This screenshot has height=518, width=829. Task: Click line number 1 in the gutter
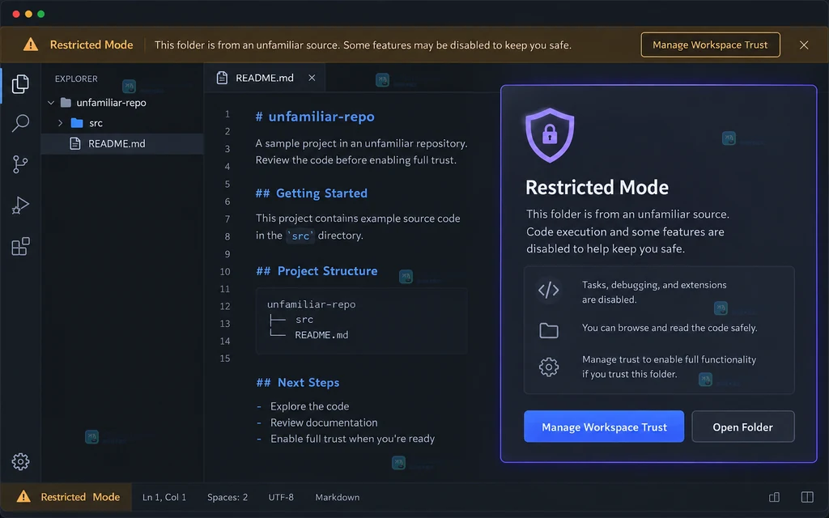tap(227, 114)
